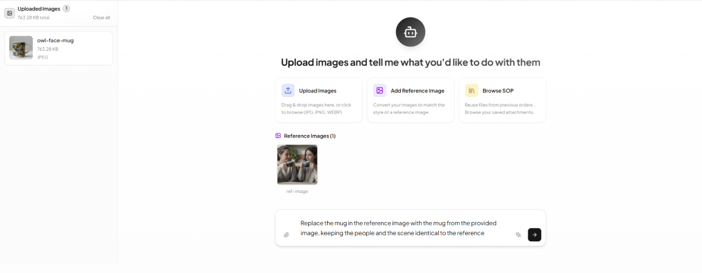The height and width of the screenshot is (273, 702).
Task: Click the 'Convert your images to match' description
Action: (409, 108)
